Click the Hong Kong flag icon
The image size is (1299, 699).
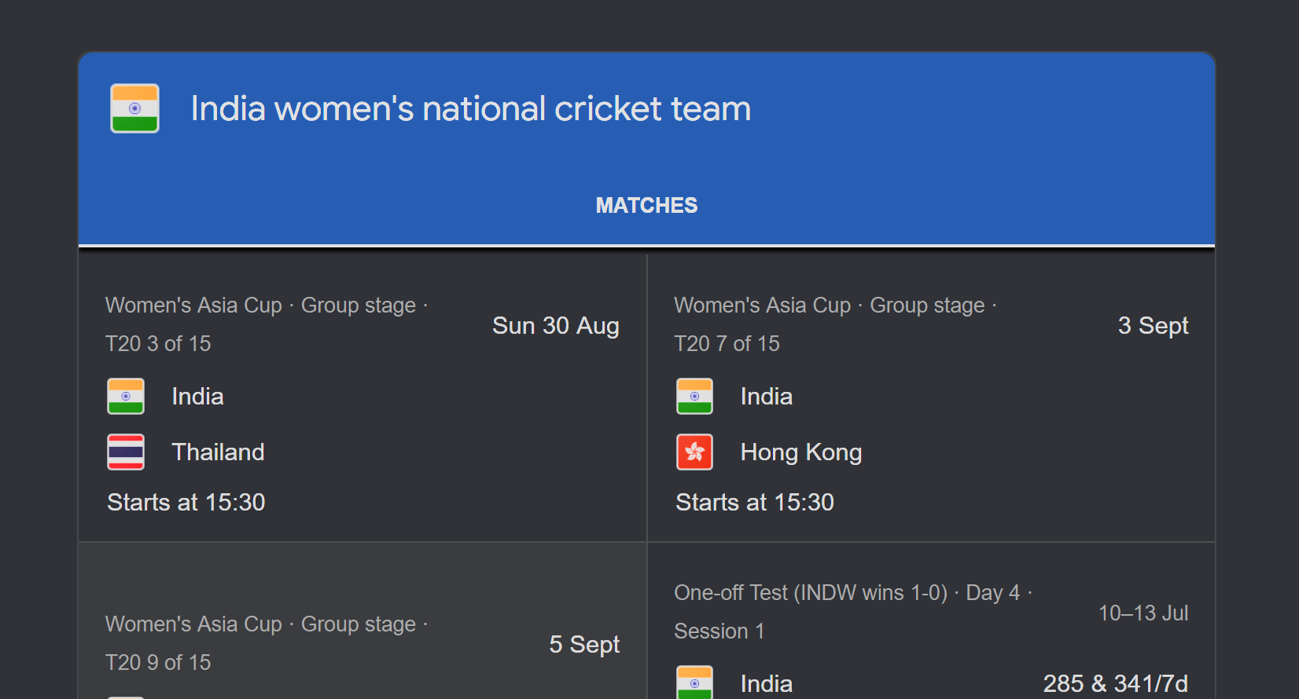[x=694, y=452]
